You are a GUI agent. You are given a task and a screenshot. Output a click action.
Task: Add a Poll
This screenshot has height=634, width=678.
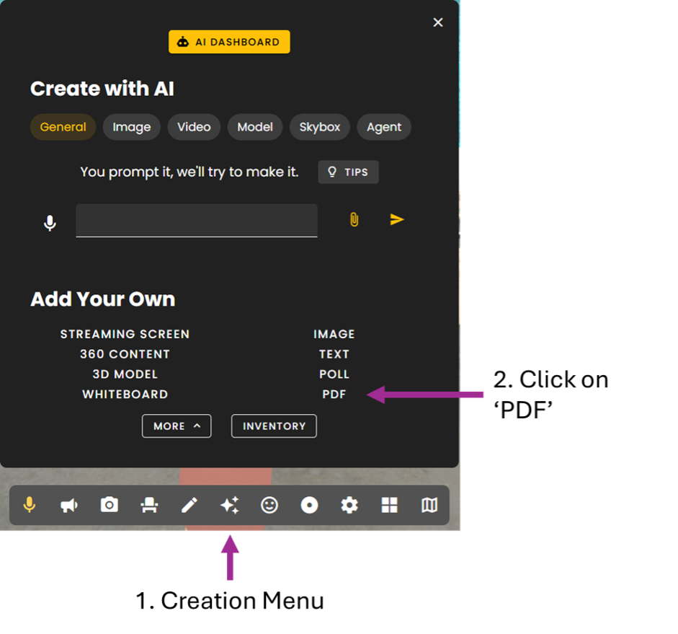click(334, 374)
